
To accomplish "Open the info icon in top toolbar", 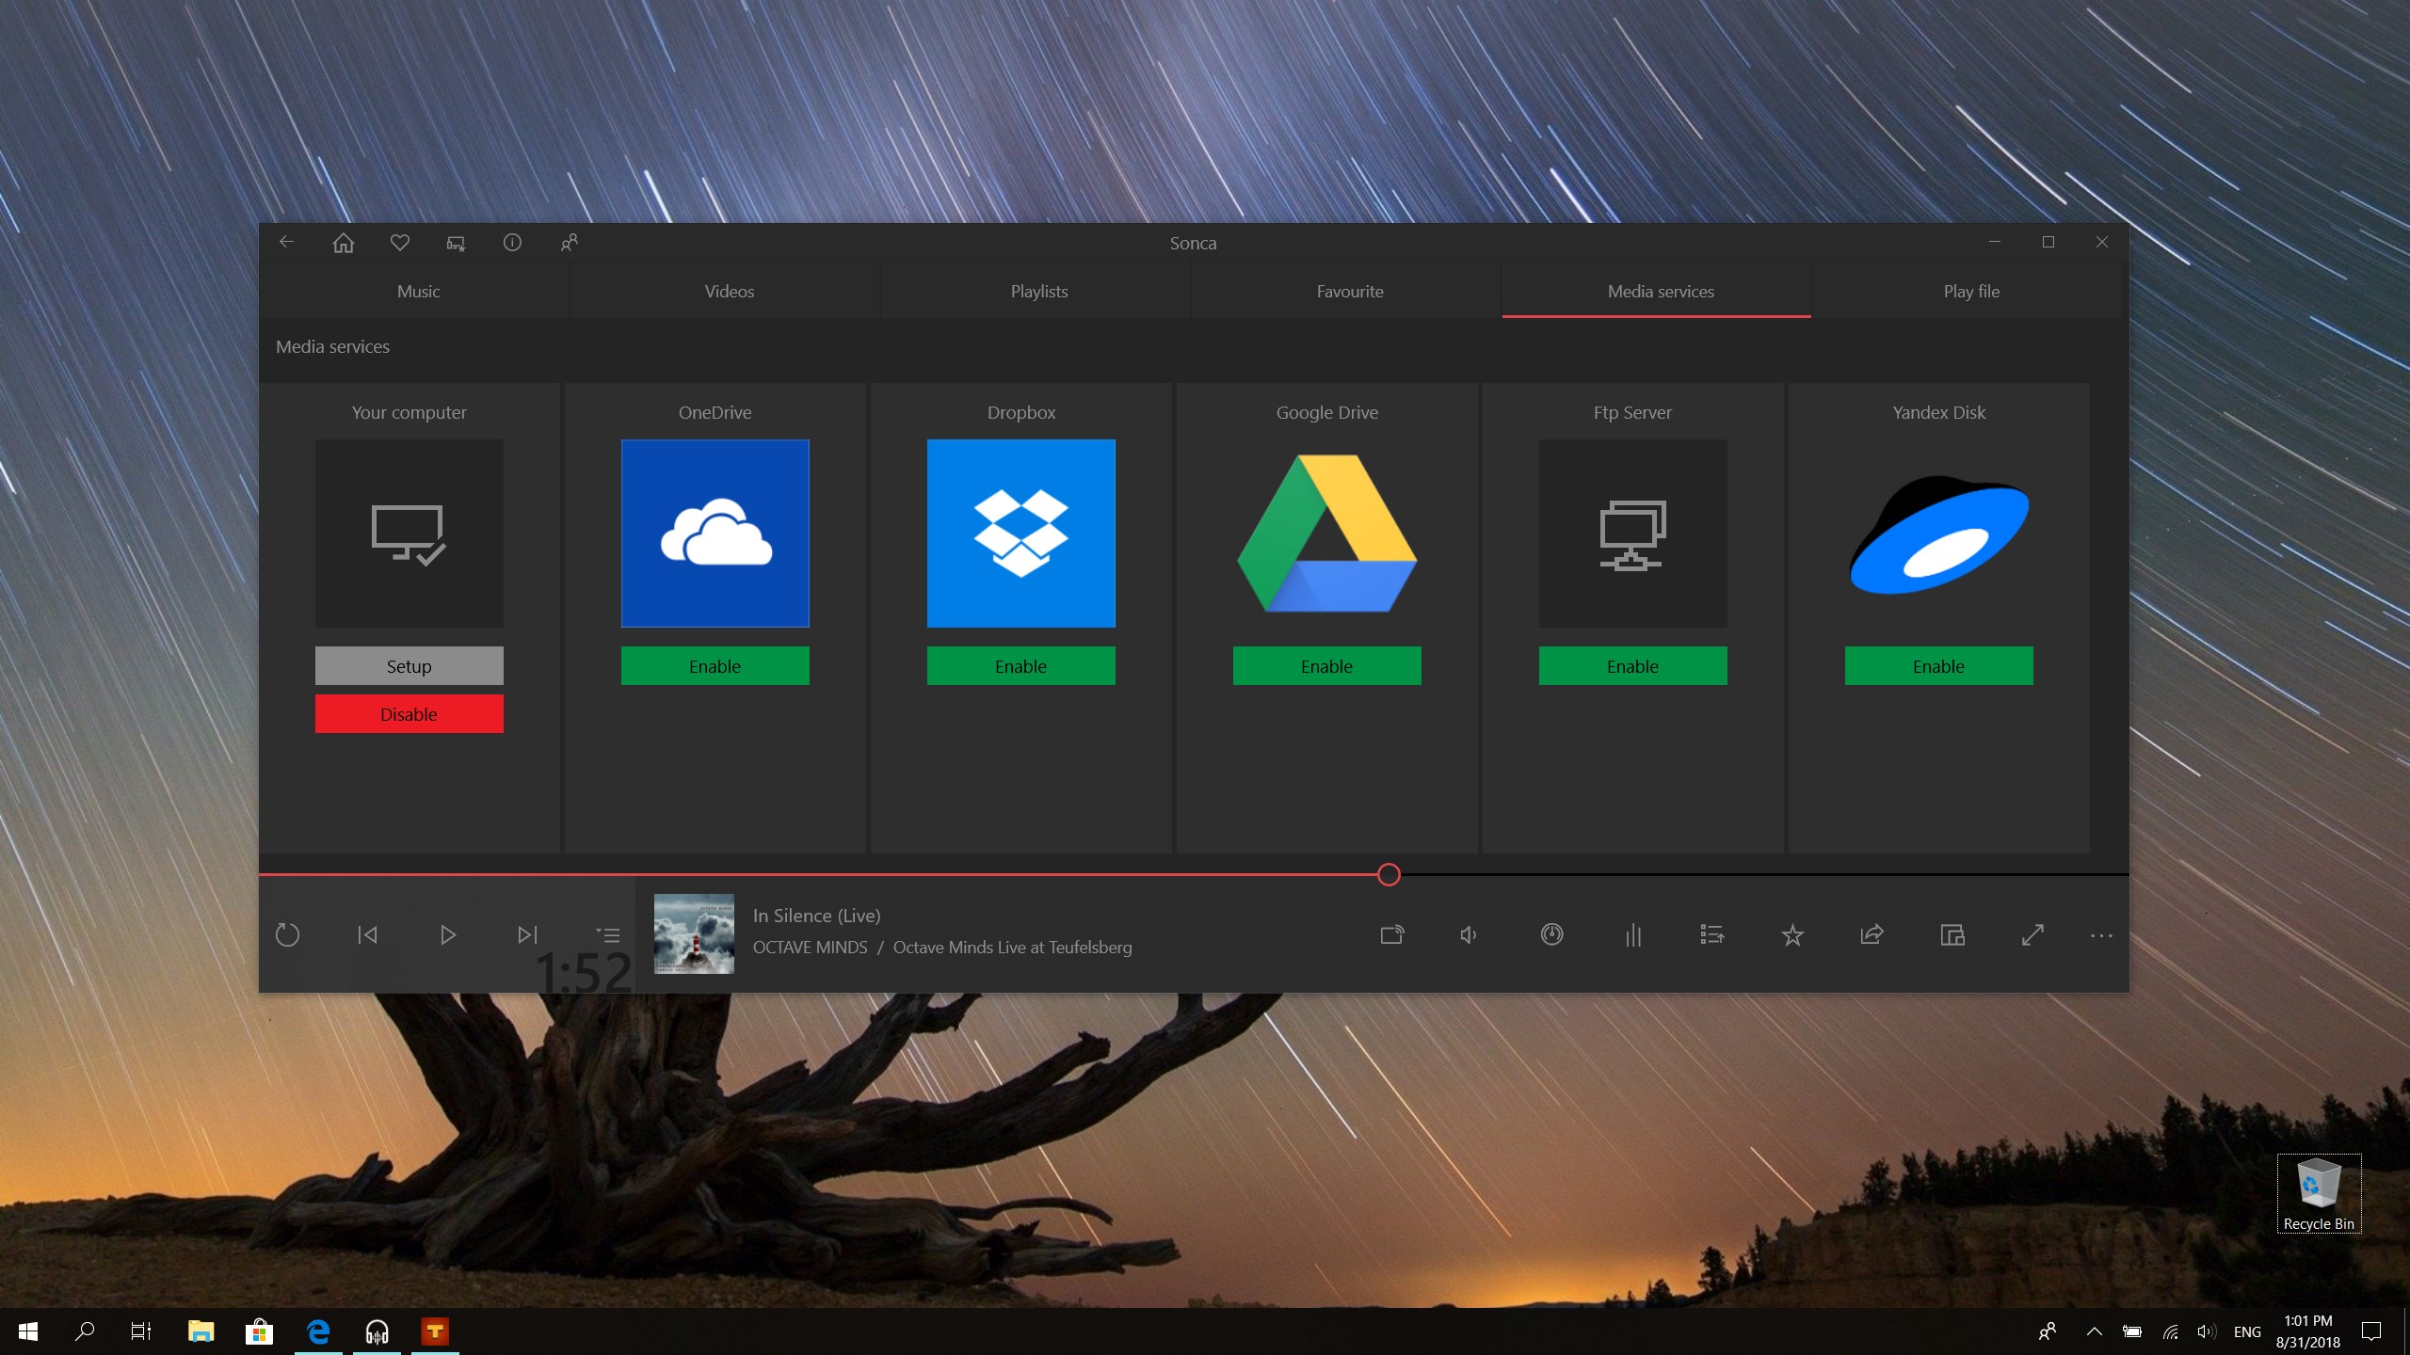I will pos(512,242).
